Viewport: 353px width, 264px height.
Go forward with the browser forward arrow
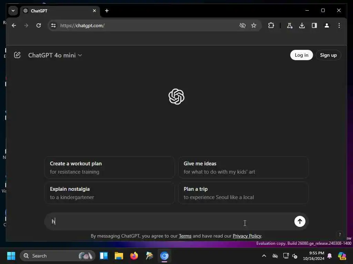click(26, 25)
